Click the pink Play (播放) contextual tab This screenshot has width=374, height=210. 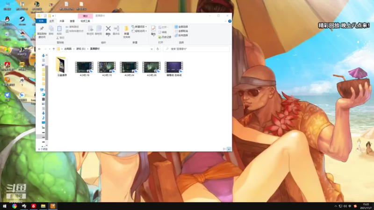[85, 16]
